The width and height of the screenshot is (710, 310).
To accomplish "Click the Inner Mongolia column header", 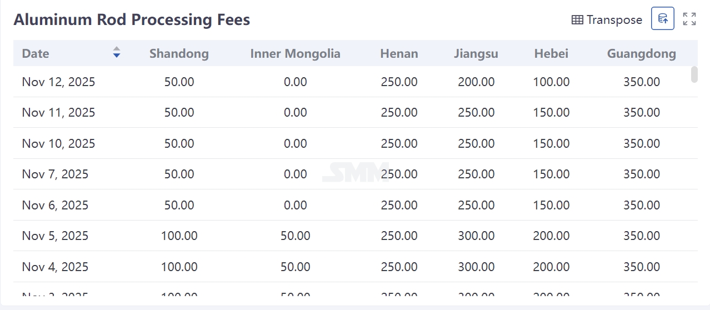I will coord(295,53).
